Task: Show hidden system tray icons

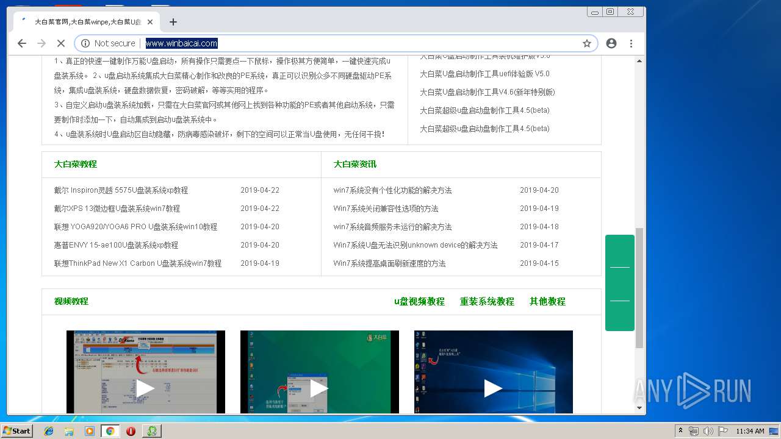Action: click(680, 431)
